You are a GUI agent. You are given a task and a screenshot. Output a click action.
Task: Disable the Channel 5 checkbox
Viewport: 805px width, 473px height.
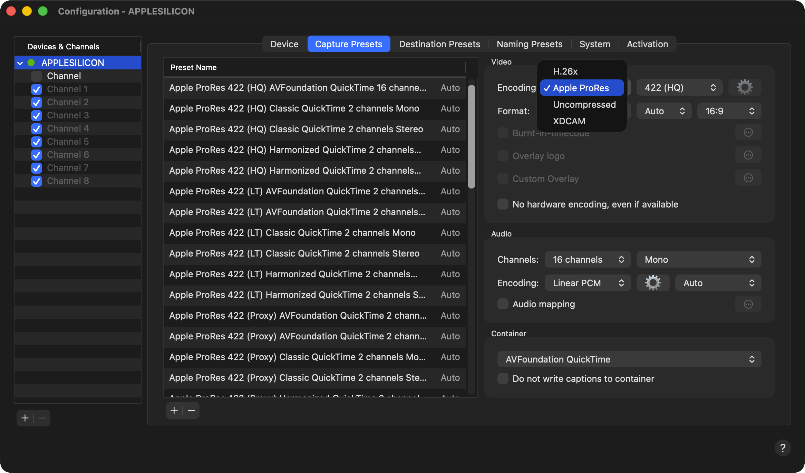pyautogui.click(x=37, y=142)
